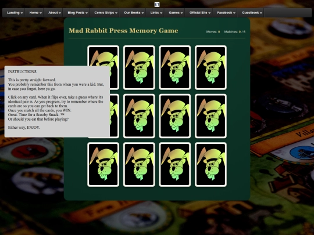Click the Moves: 0 counter
314x235 pixels.
213,32
